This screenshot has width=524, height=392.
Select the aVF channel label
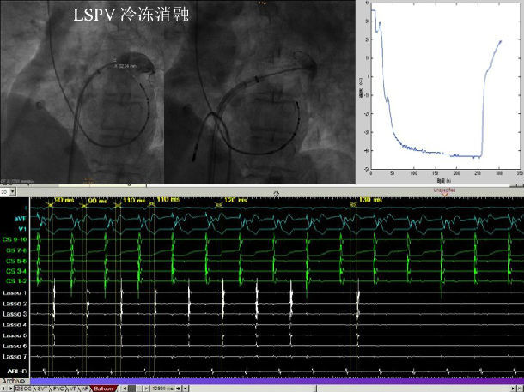click(19, 219)
